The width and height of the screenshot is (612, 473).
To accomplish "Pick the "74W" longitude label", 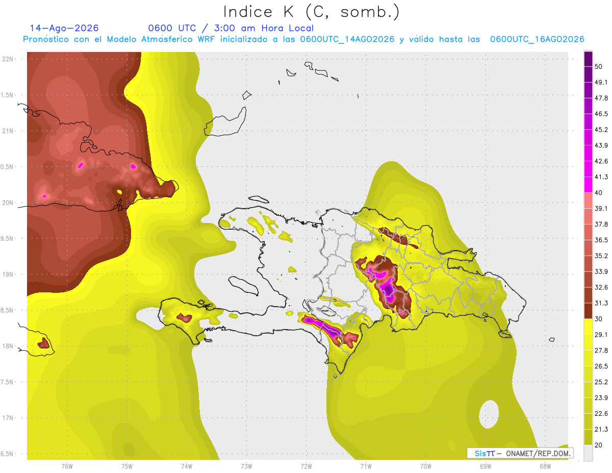I will tap(187, 466).
